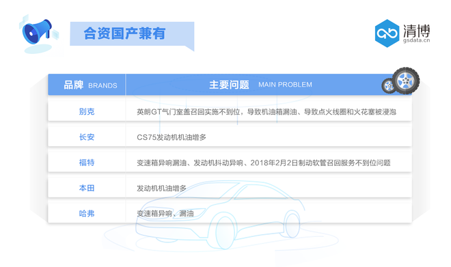Click the 福特 brand cell

click(x=87, y=163)
